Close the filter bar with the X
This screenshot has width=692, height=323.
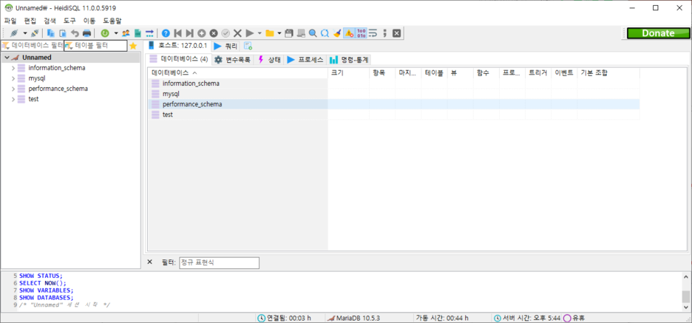[x=149, y=262]
